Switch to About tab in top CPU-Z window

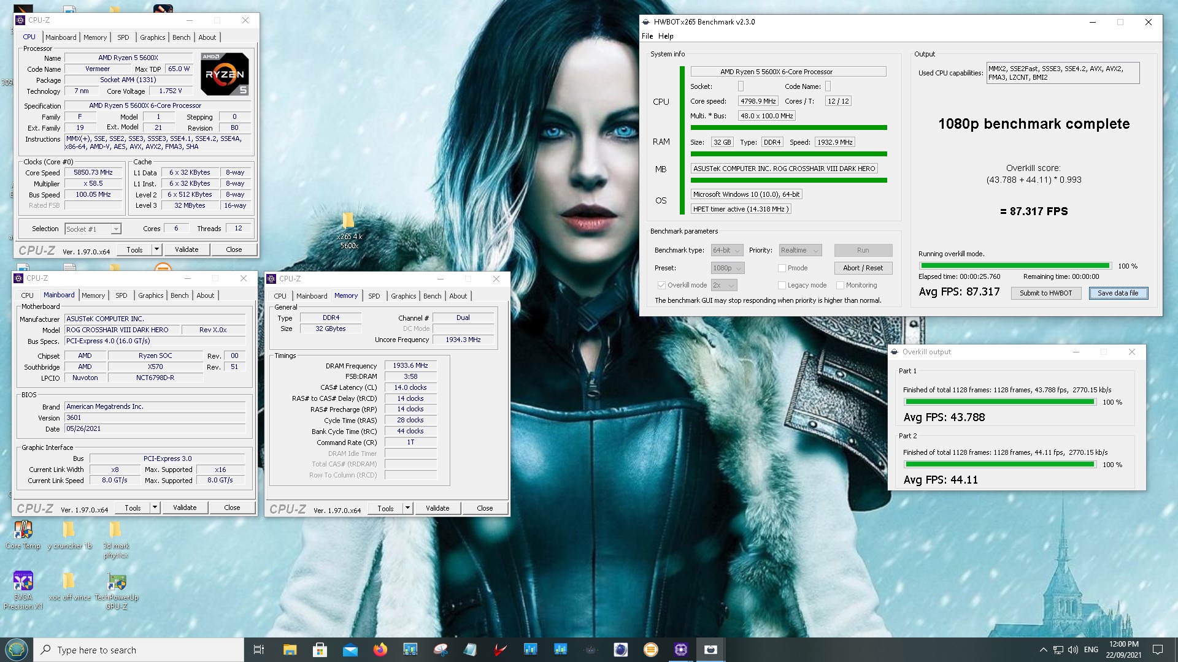click(207, 37)
